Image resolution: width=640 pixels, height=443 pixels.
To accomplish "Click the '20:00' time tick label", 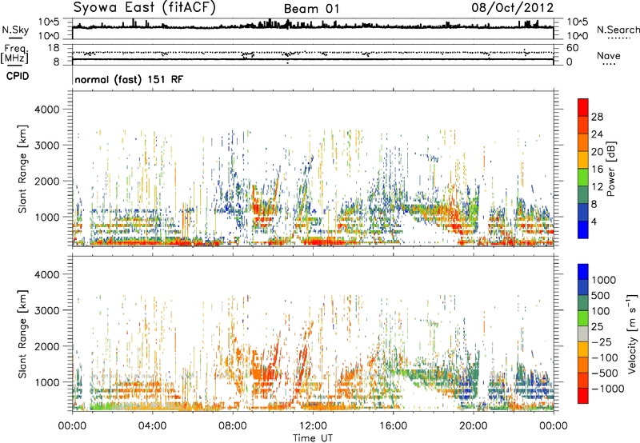I will (474, 426).
